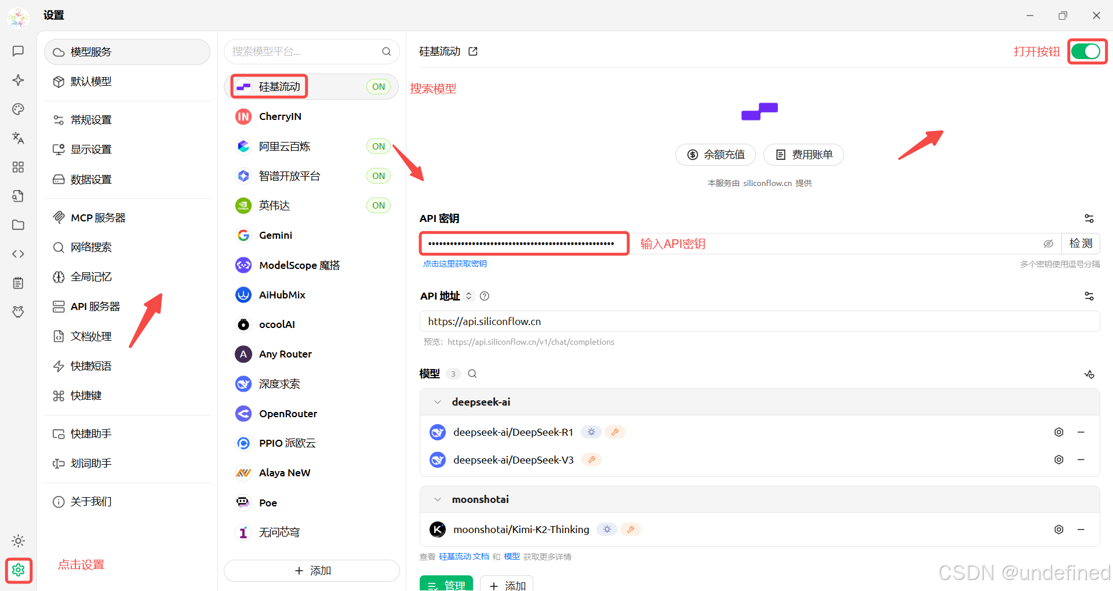Image resolution: width=1113 pixels, height=591 pixels.
Task: Click the 余额充值 button
Action: [x=715, y=155]
